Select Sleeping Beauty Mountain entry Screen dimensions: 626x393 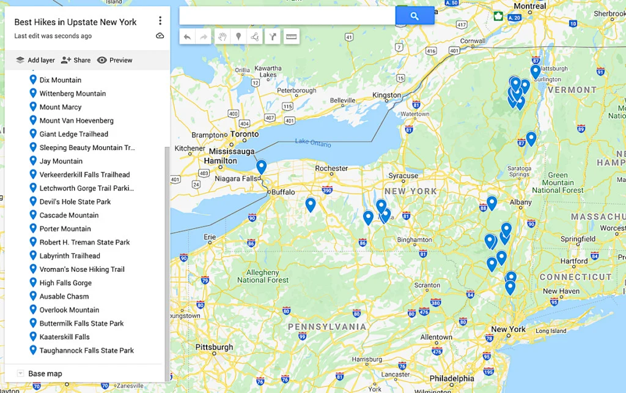(87, 148)
